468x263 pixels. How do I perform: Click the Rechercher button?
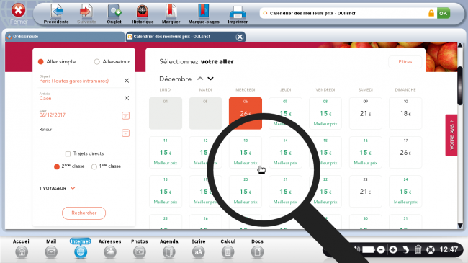[84, 213]
